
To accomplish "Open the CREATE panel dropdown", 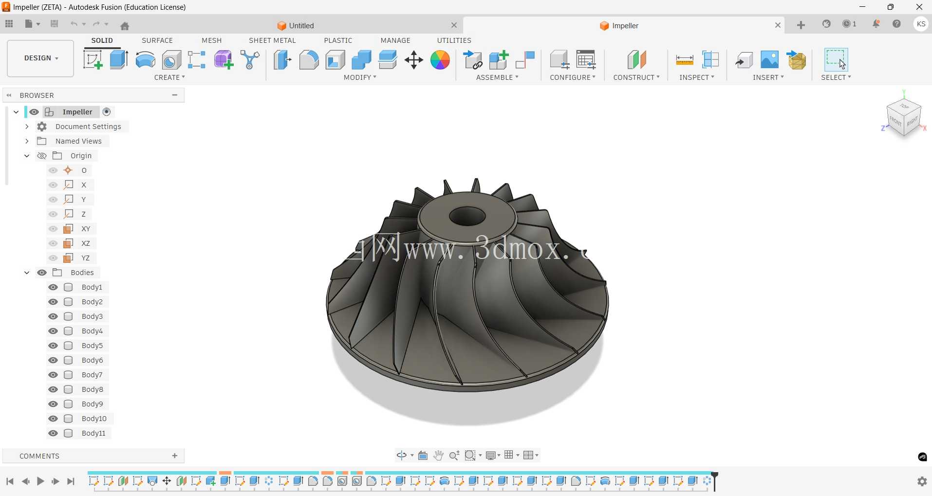I will point(169,77).
